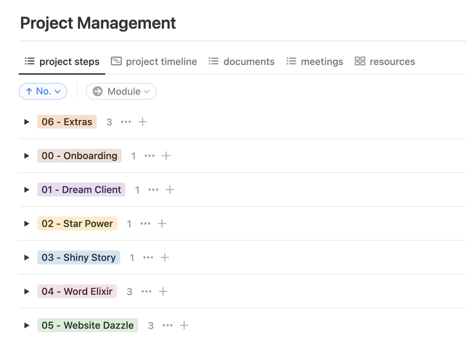Open the ellipsis menu for 06 - Extras
The image size is (466, 348).
126,122
